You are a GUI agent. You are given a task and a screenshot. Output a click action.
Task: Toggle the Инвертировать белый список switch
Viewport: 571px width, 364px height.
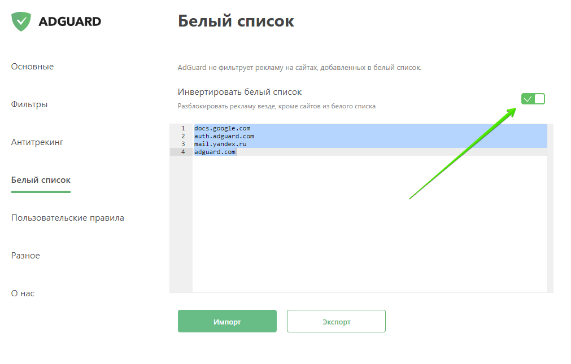pos(533,99)
